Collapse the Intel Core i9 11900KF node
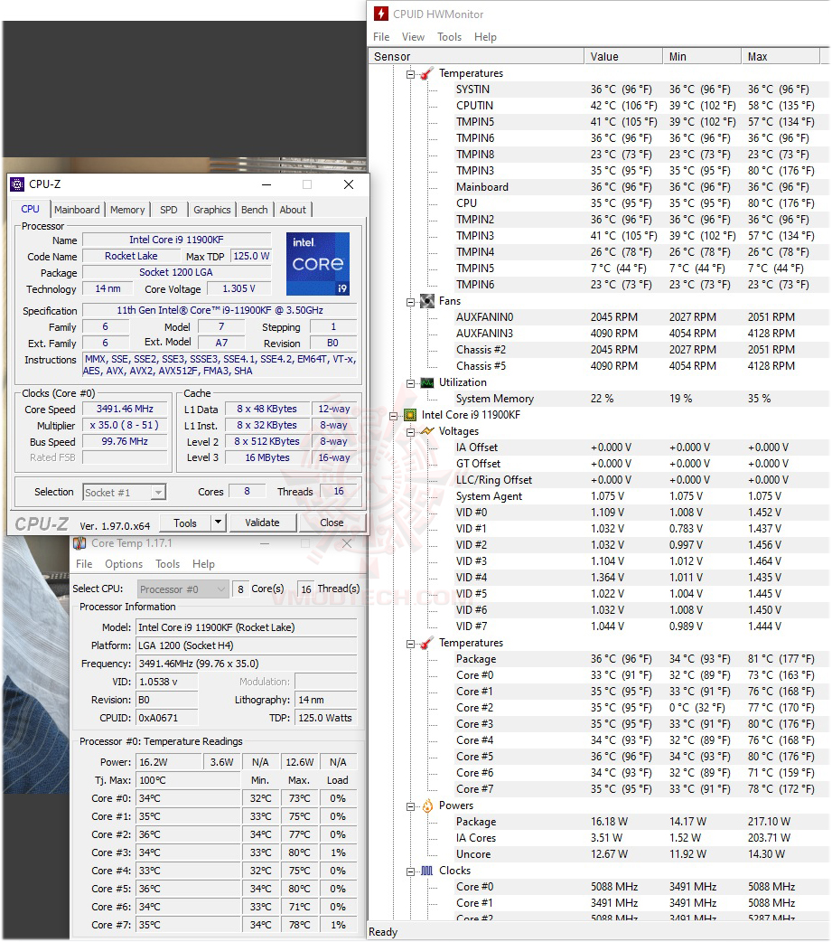Image resolution: width=832 pixels, height=942 pixels. (393, 416)
